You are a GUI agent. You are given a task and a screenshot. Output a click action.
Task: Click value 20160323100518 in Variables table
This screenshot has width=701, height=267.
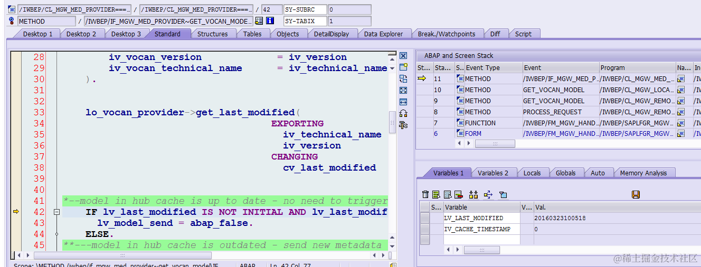[x=560, y=218]
